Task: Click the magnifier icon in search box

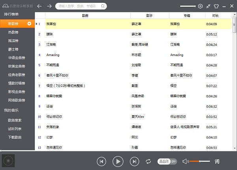Action: [x=103, y=6]
